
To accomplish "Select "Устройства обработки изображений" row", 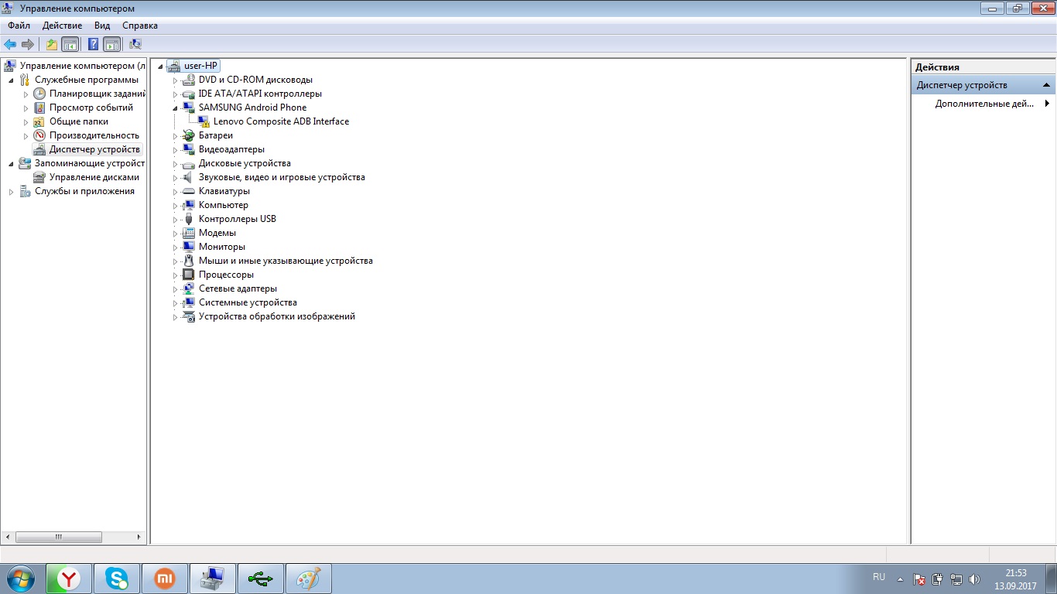I will pos(277,316).
